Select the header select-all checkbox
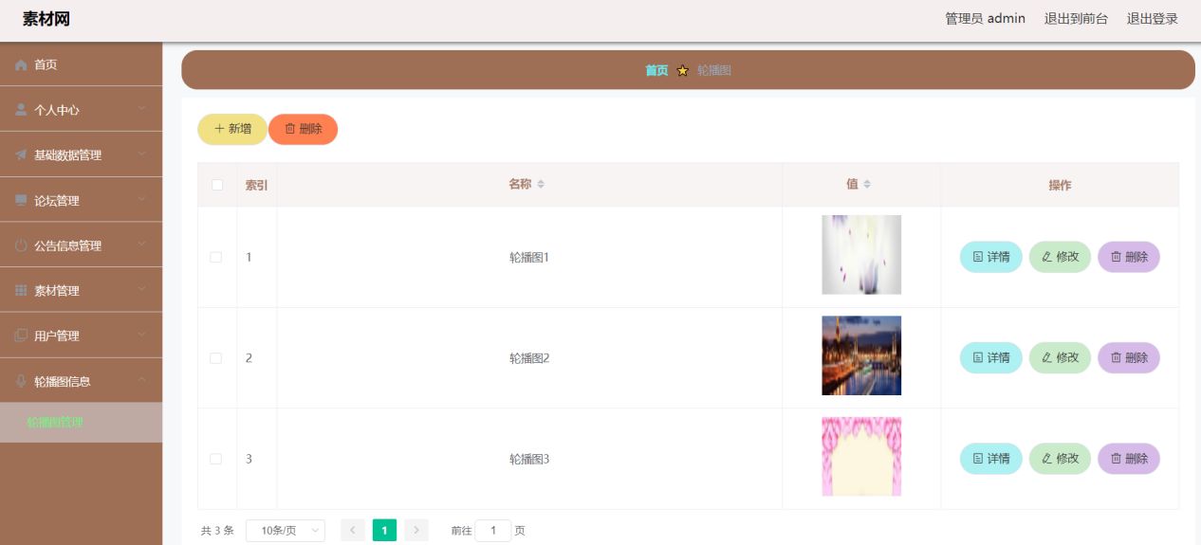Screen dimensions: 1201x545 pos(217,185)
